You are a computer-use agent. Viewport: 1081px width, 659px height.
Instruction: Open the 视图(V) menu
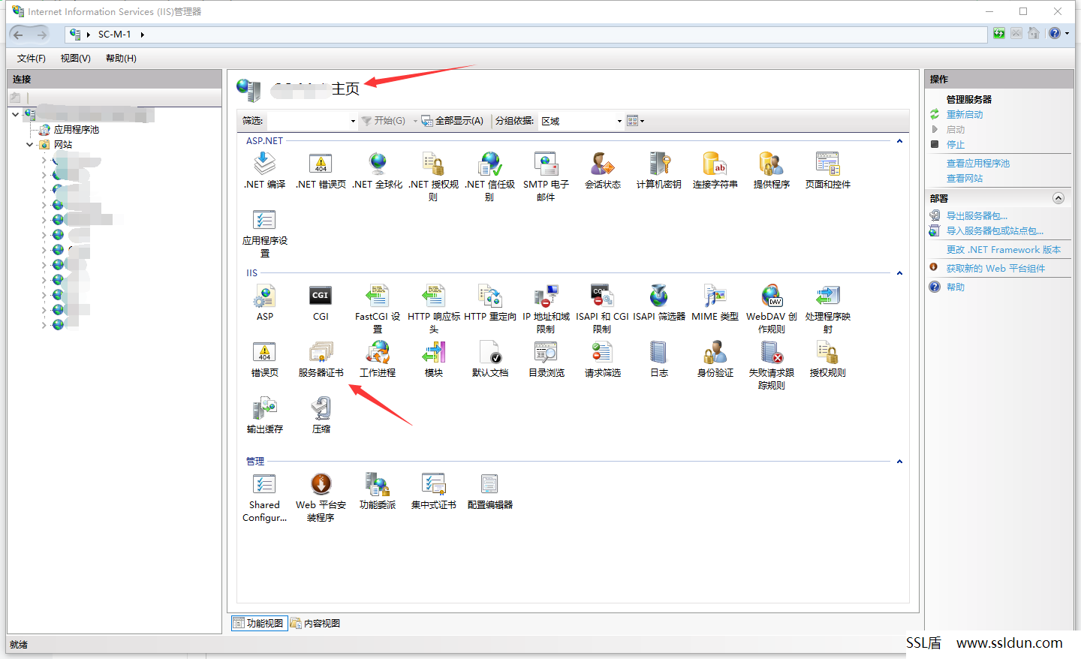tap(75, 59)
